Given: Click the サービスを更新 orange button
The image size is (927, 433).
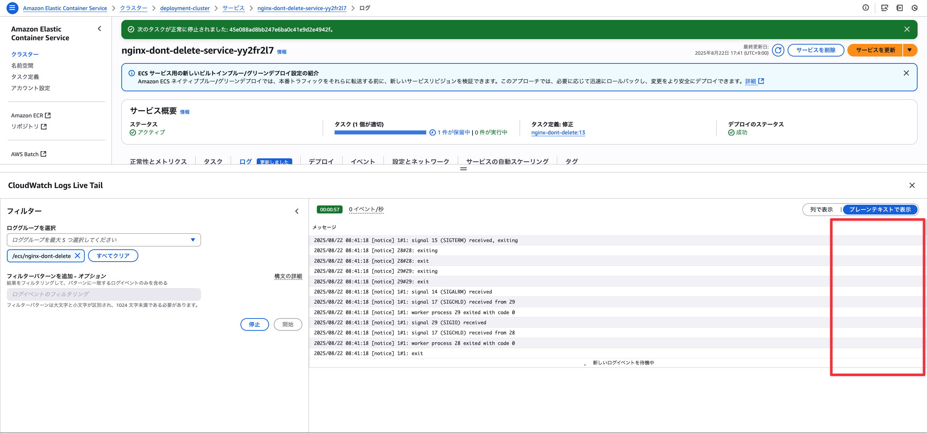Looking at the screenshot, I should click(875, 50).
